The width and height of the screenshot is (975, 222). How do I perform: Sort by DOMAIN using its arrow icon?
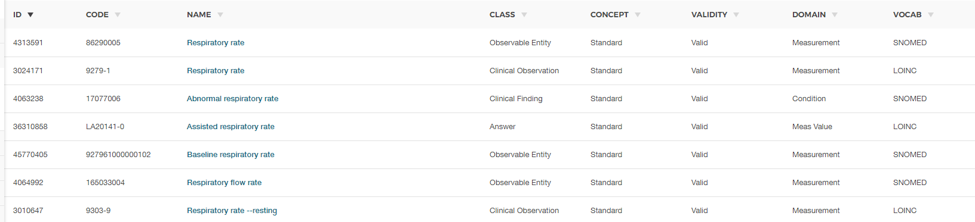click(x=835, y=15)
